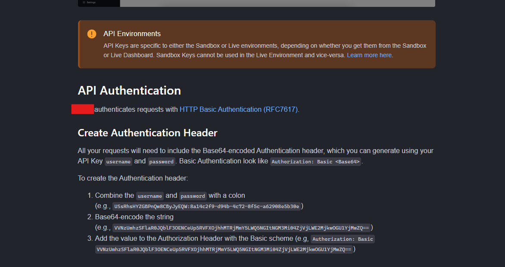Screen dimensions: 505x267
Task: Click the 'API Environments' callout title
Action: pyautogui.click(x=132, y=34)
